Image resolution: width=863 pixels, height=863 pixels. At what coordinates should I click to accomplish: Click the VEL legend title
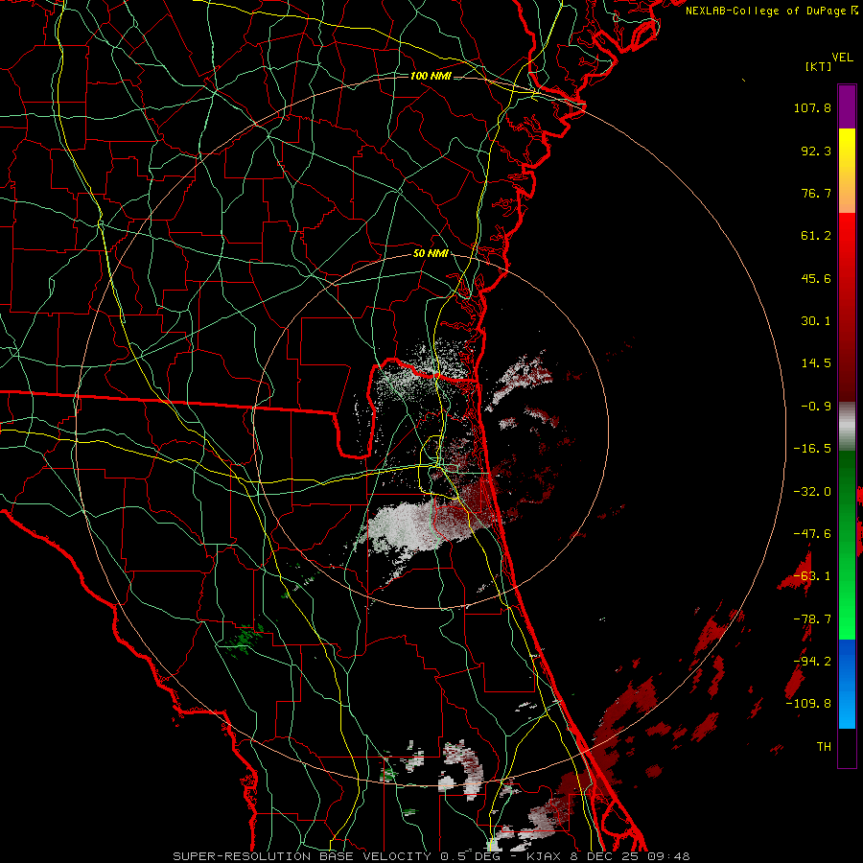coord(842,58)
